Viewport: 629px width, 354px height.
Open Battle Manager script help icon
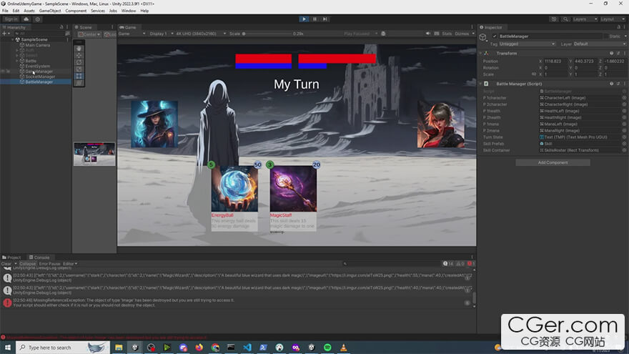coord(611,84)
